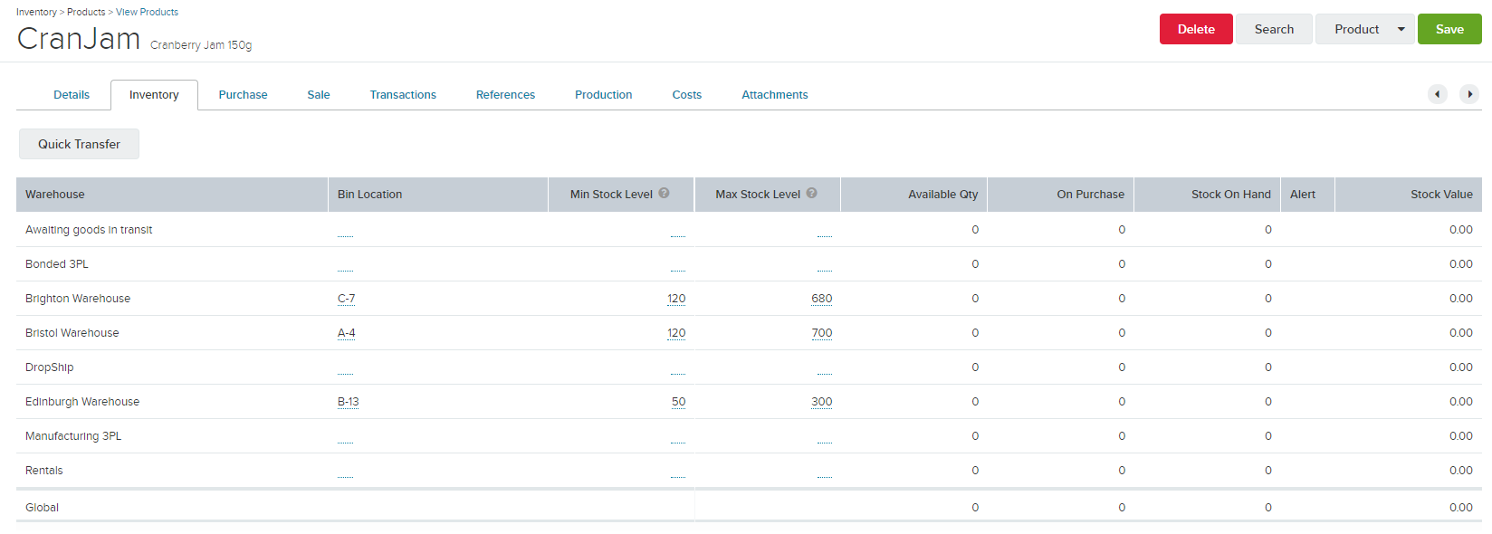The width and height of the screenshot is (1492, 534).
Task: Set bin location for Rentals
Action: [x=345, y=472]
